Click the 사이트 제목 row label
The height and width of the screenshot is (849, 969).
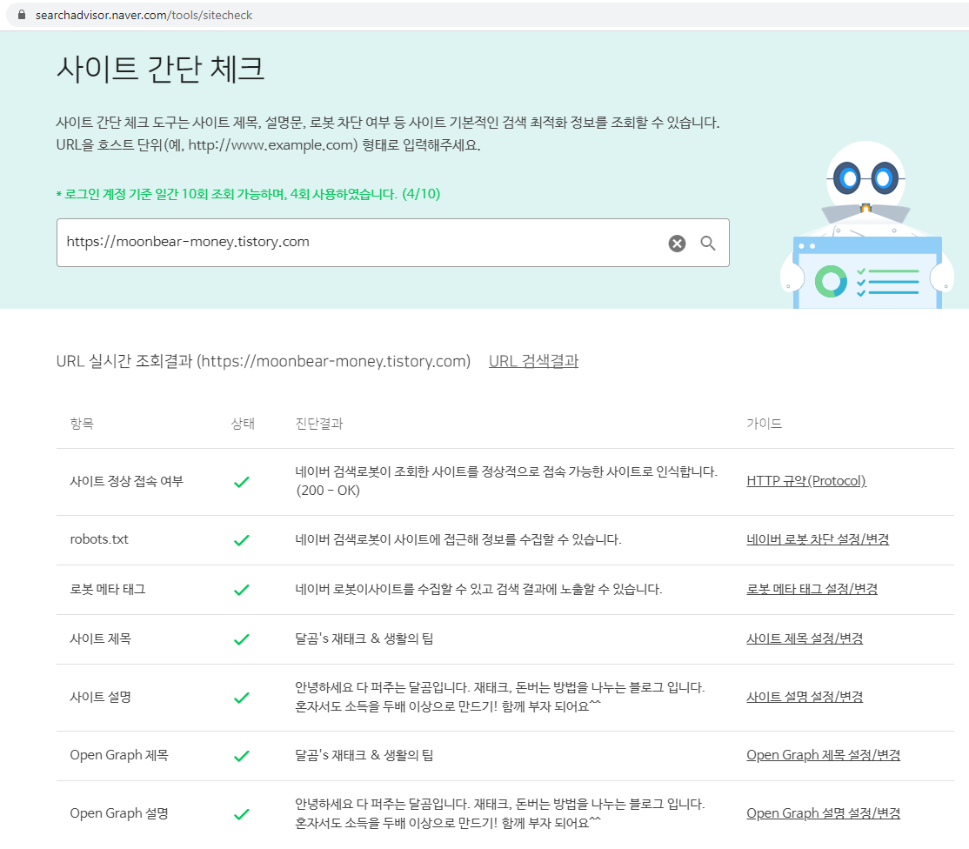(x=100, y=638)
